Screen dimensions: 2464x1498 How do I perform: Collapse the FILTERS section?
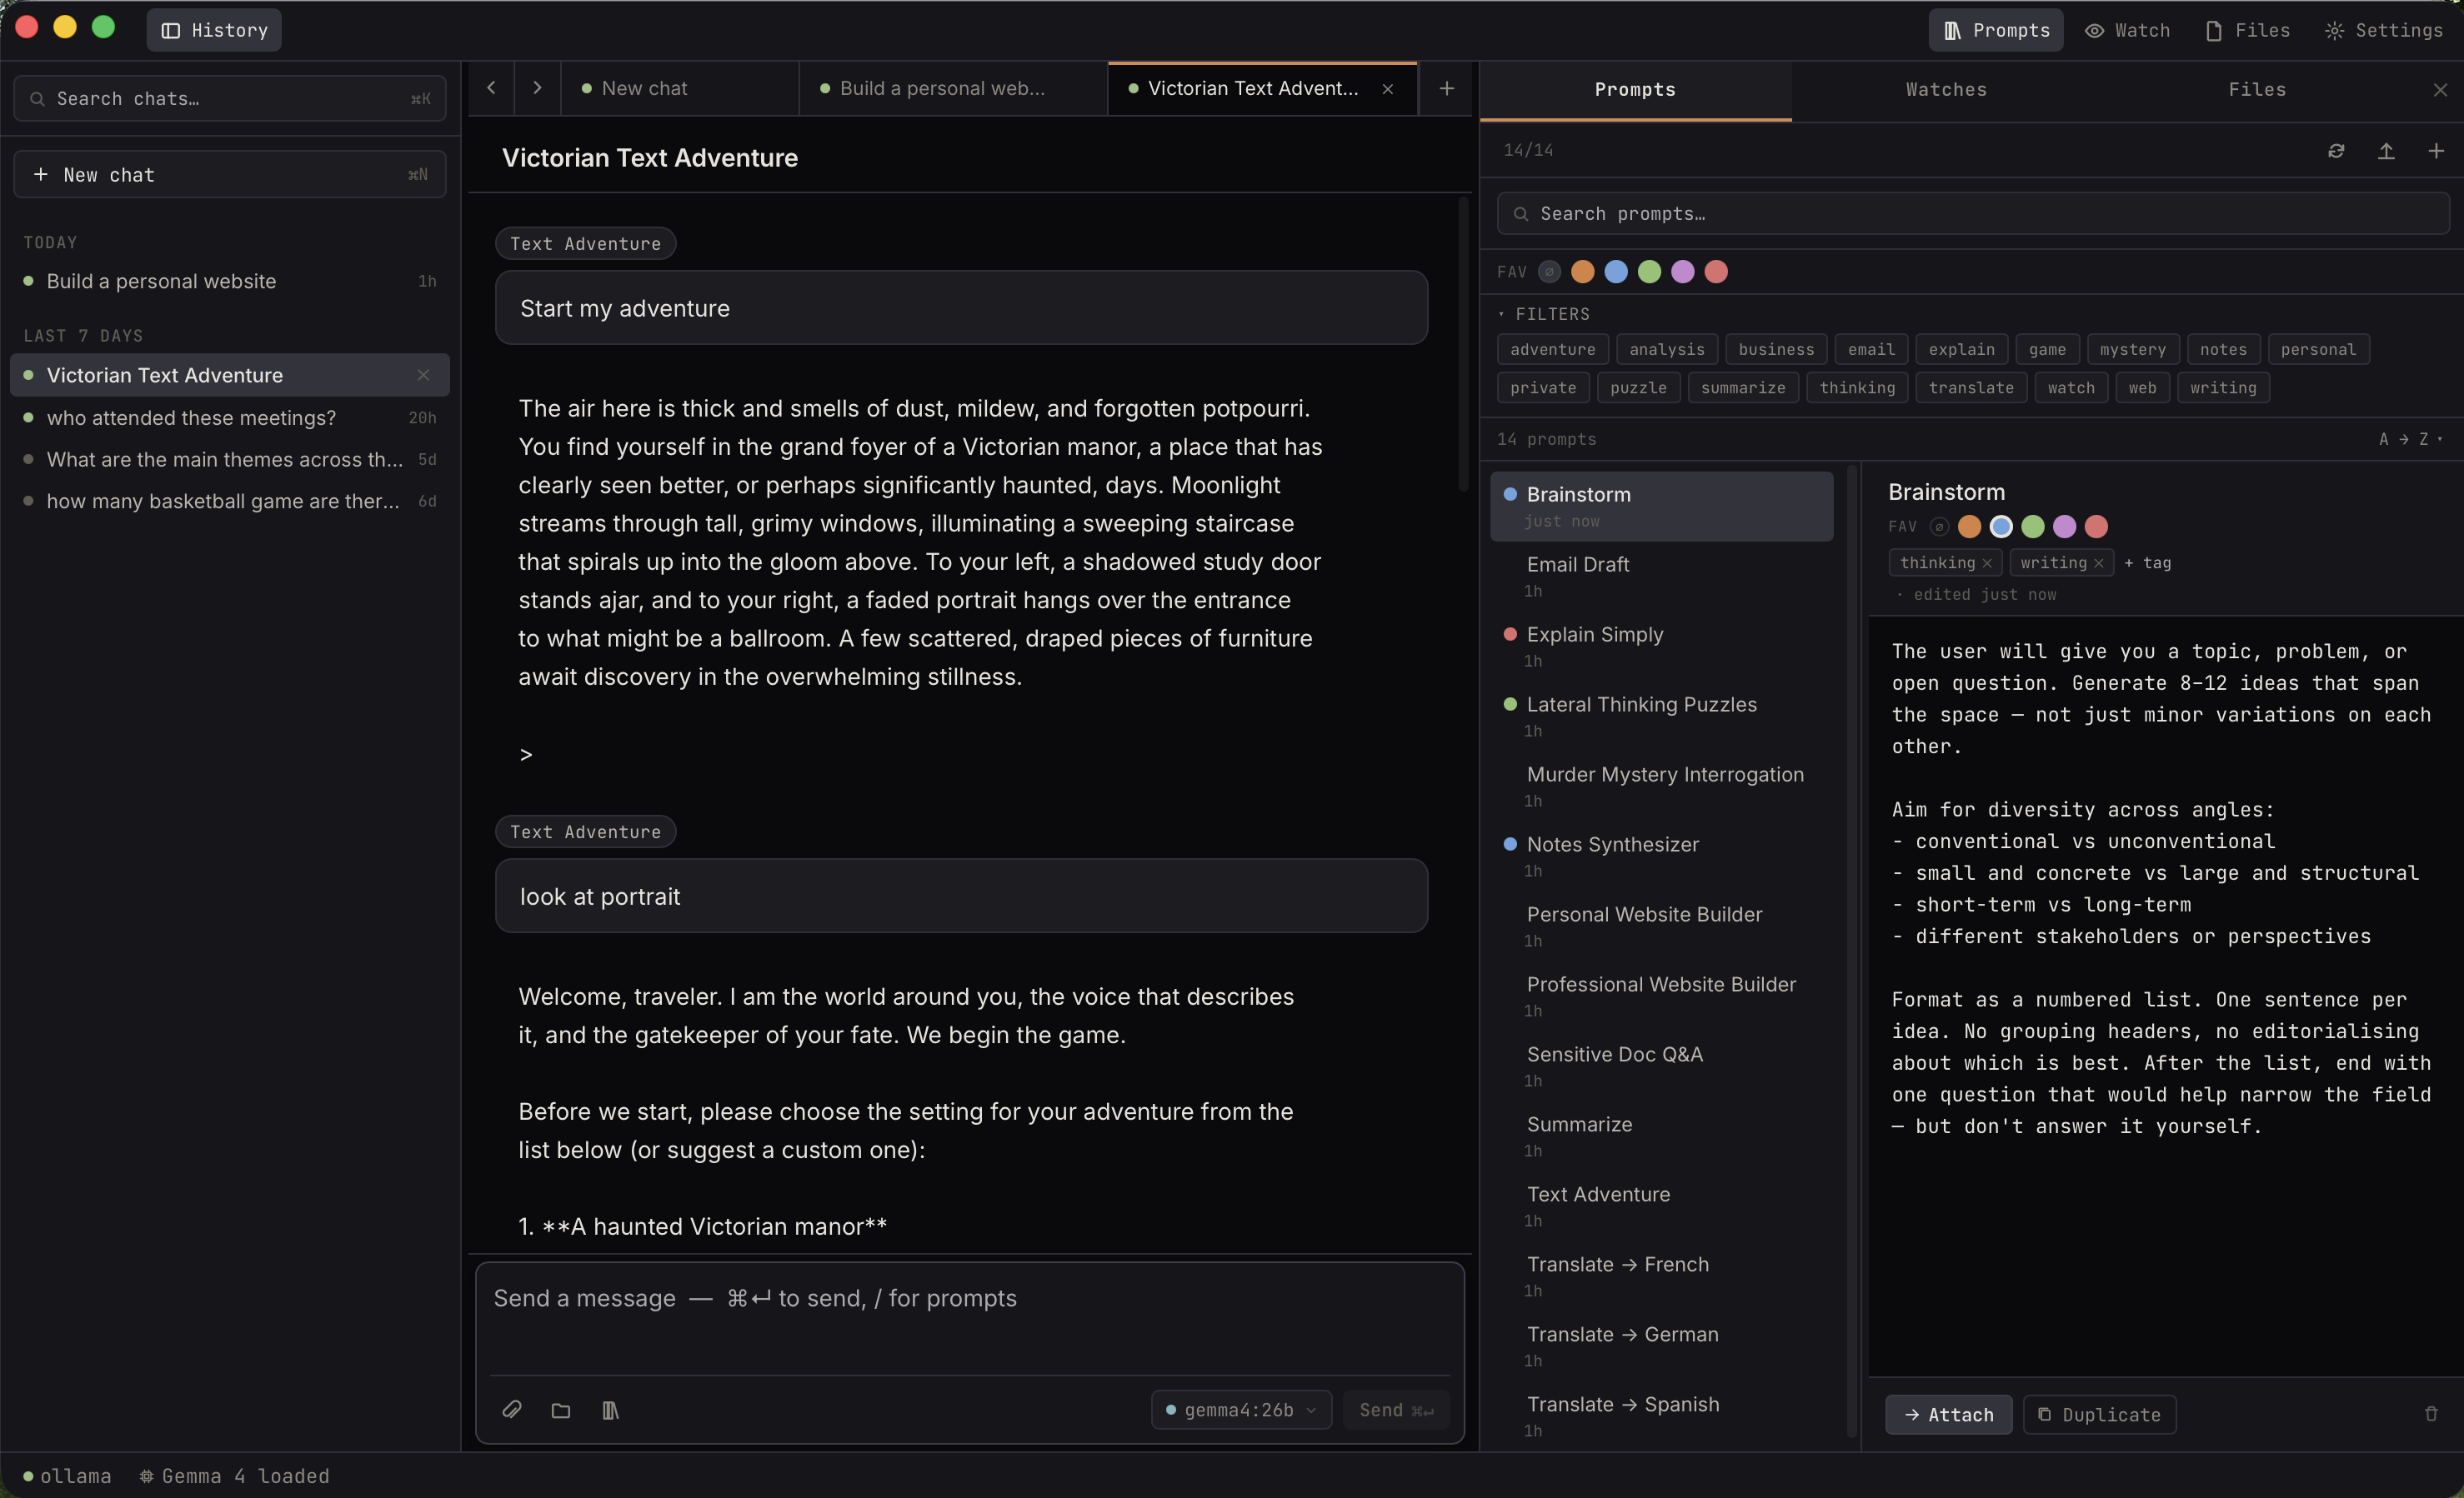pos(1543,314)
